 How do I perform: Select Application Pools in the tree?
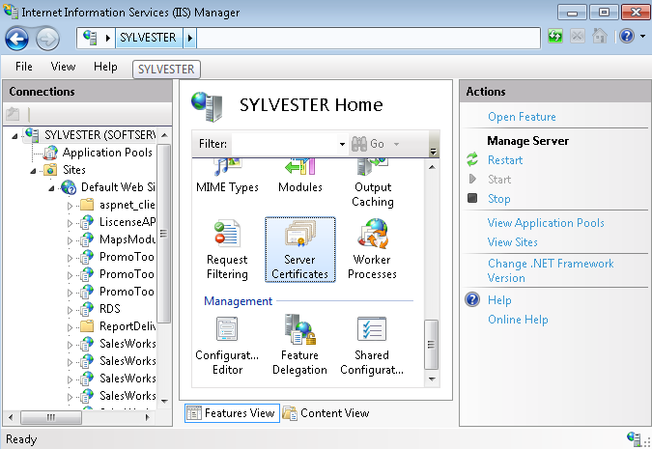107,153
